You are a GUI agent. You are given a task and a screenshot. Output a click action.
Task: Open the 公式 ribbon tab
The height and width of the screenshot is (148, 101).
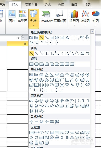point(48,5)
